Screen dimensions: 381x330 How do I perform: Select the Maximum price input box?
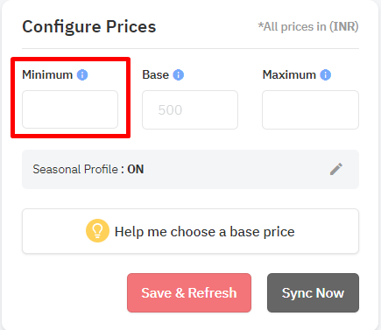point(310,109)
